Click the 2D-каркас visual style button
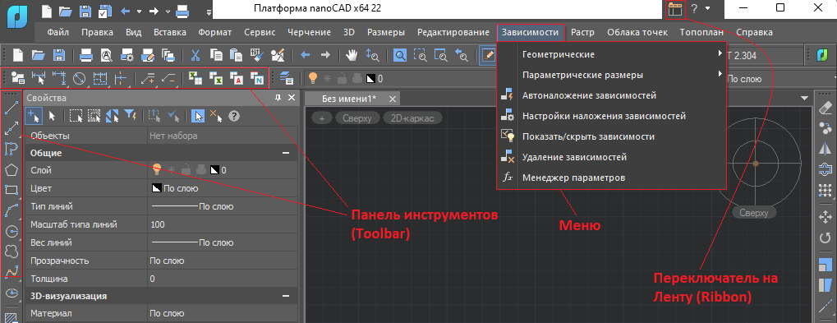Image resolution: width=837 pixels, height=323 pixels. 412,118
